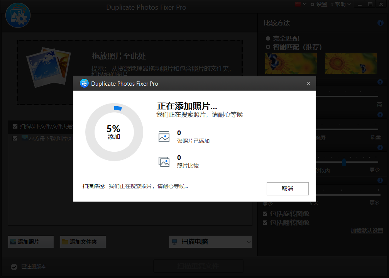Toggle the 扫描以下文件/文件夹 checkbox
The width and height of the screenshot is (389, 278).
tap(15, 127)
